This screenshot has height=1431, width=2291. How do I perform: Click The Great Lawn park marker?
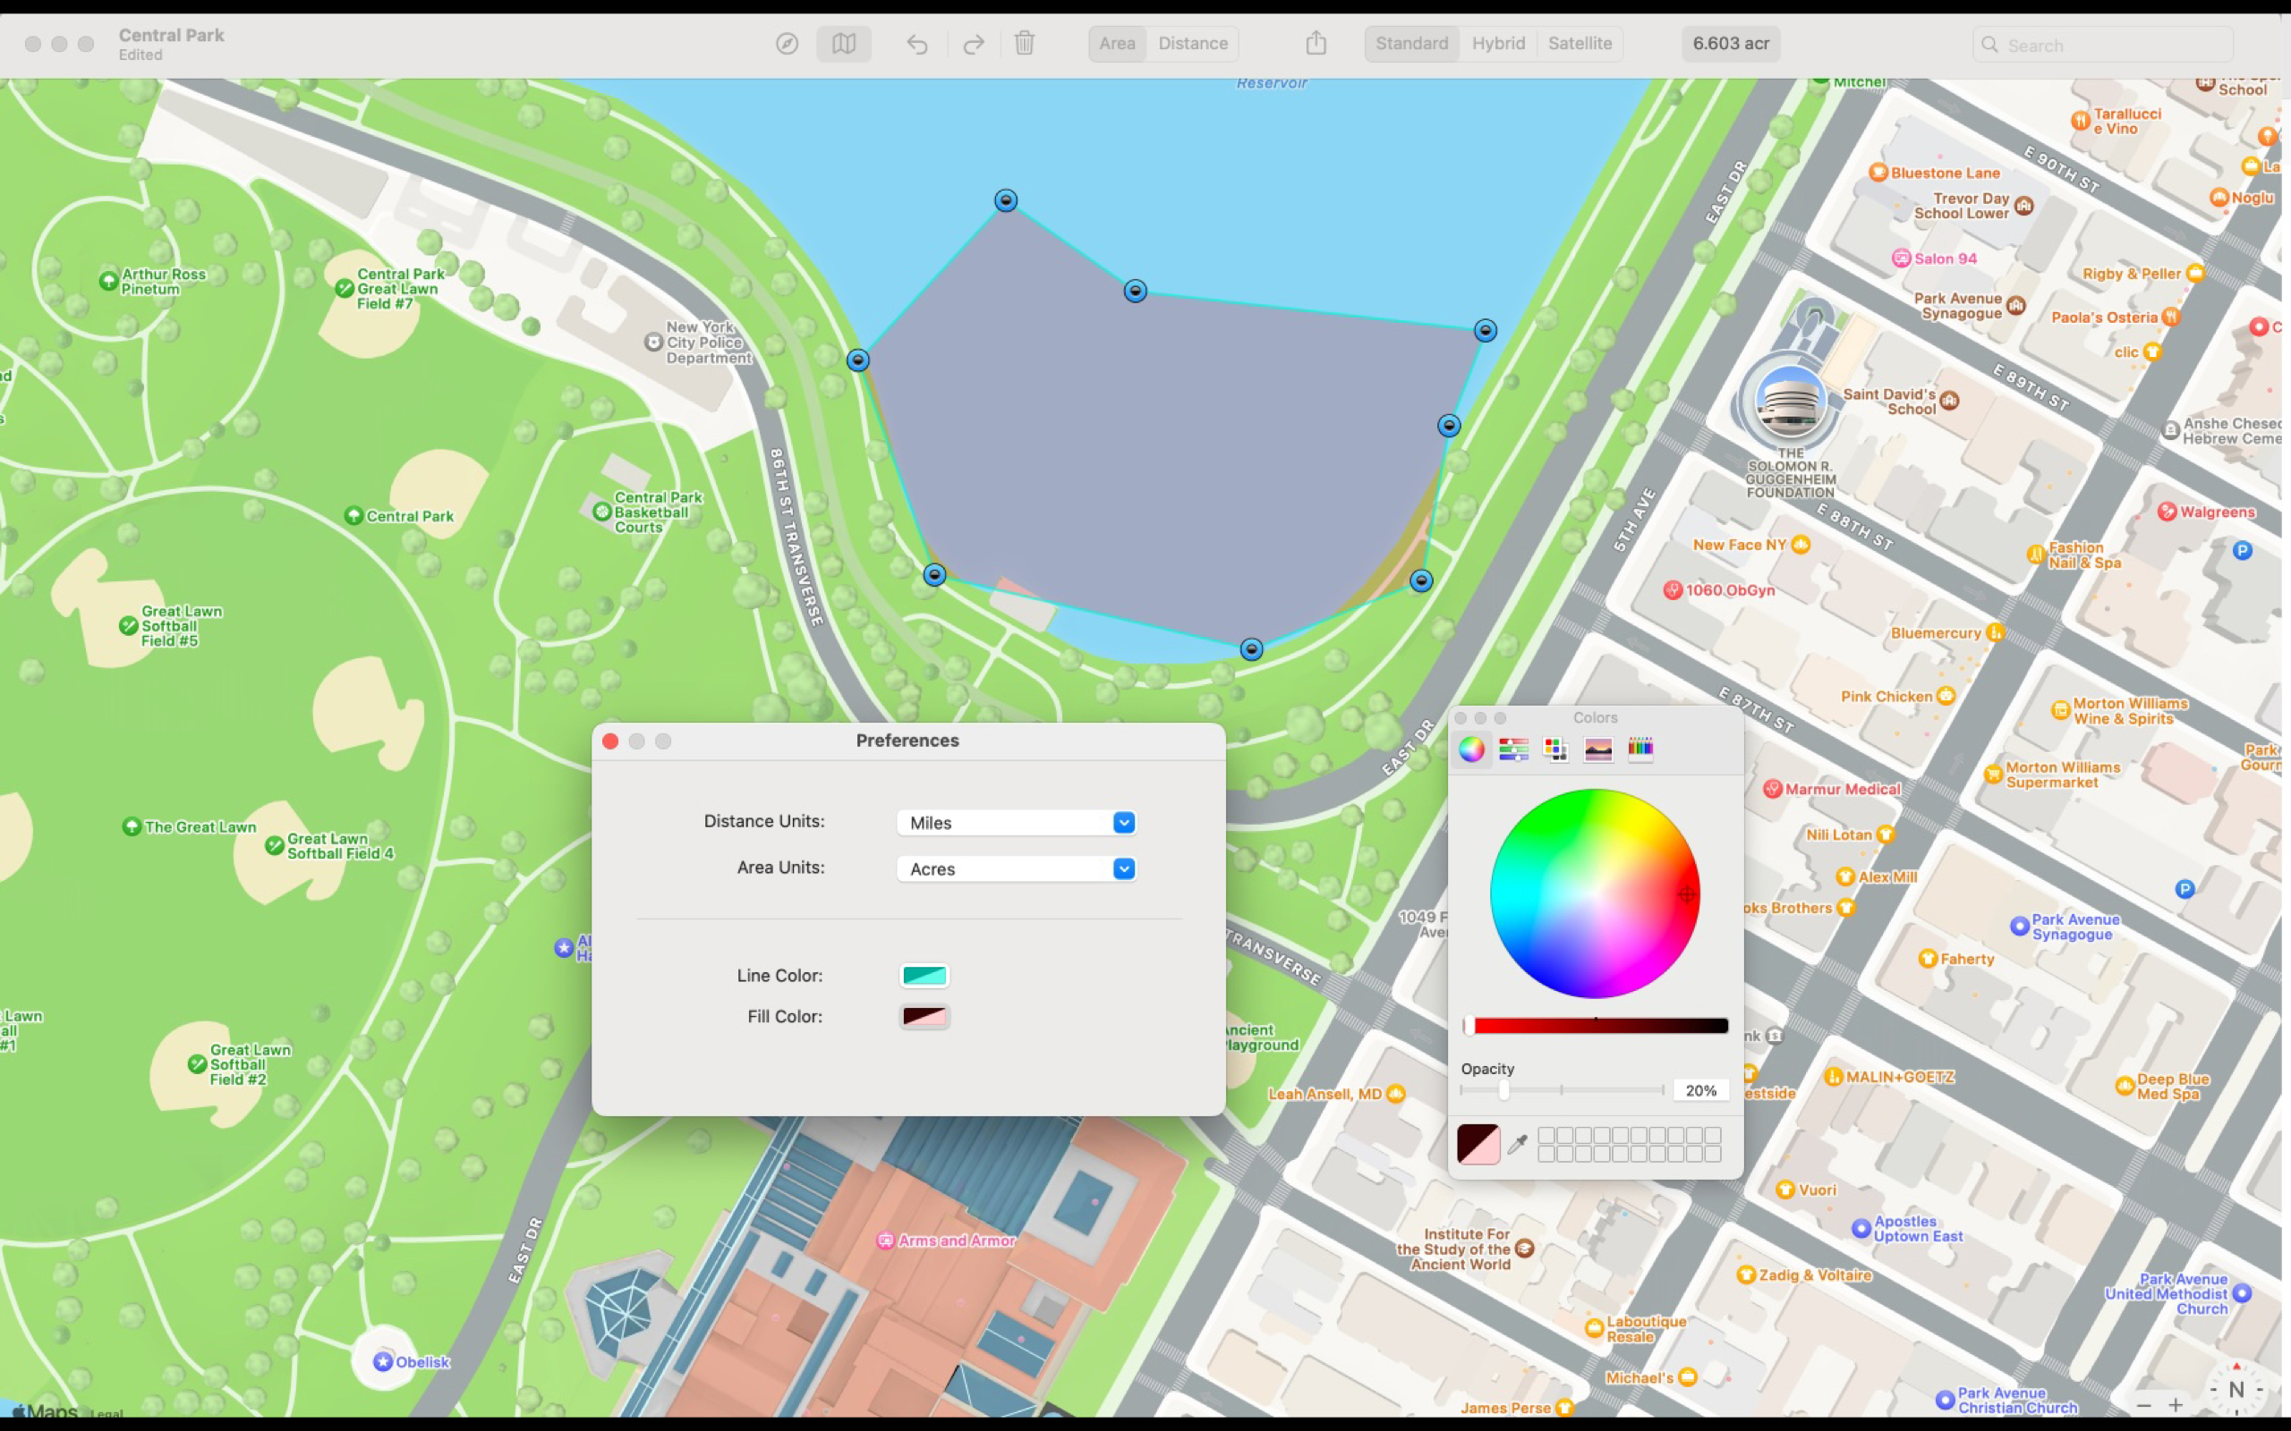132,826
